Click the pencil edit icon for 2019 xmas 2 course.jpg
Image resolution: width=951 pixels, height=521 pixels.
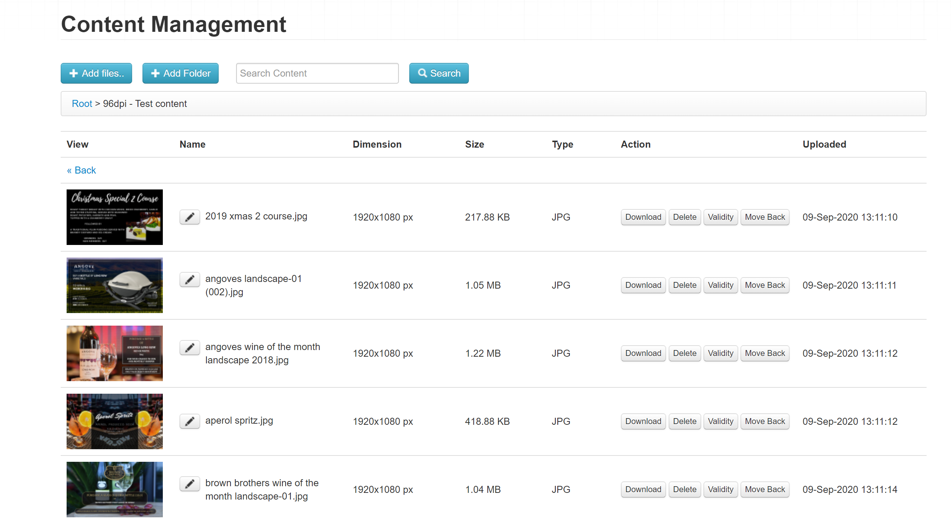click(189, 217)
